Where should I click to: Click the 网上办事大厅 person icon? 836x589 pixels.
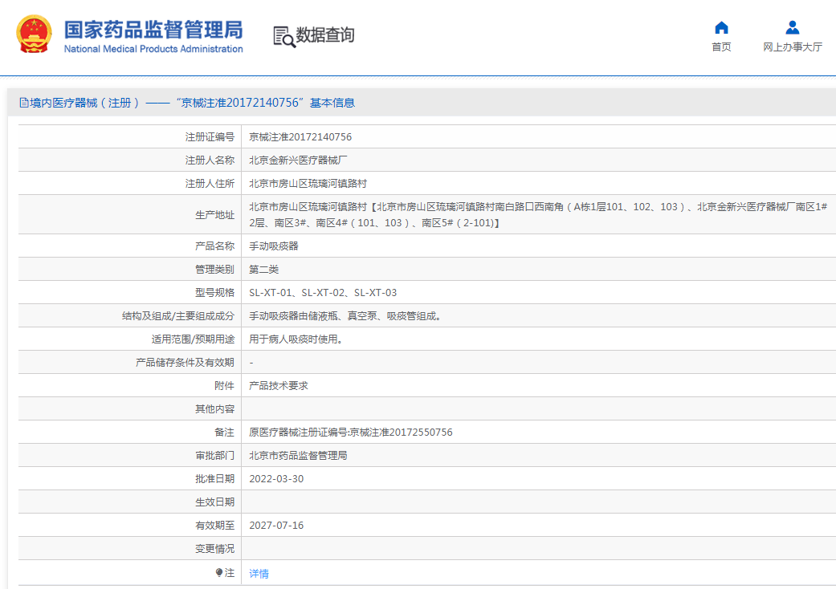click(x=792, y=27)
